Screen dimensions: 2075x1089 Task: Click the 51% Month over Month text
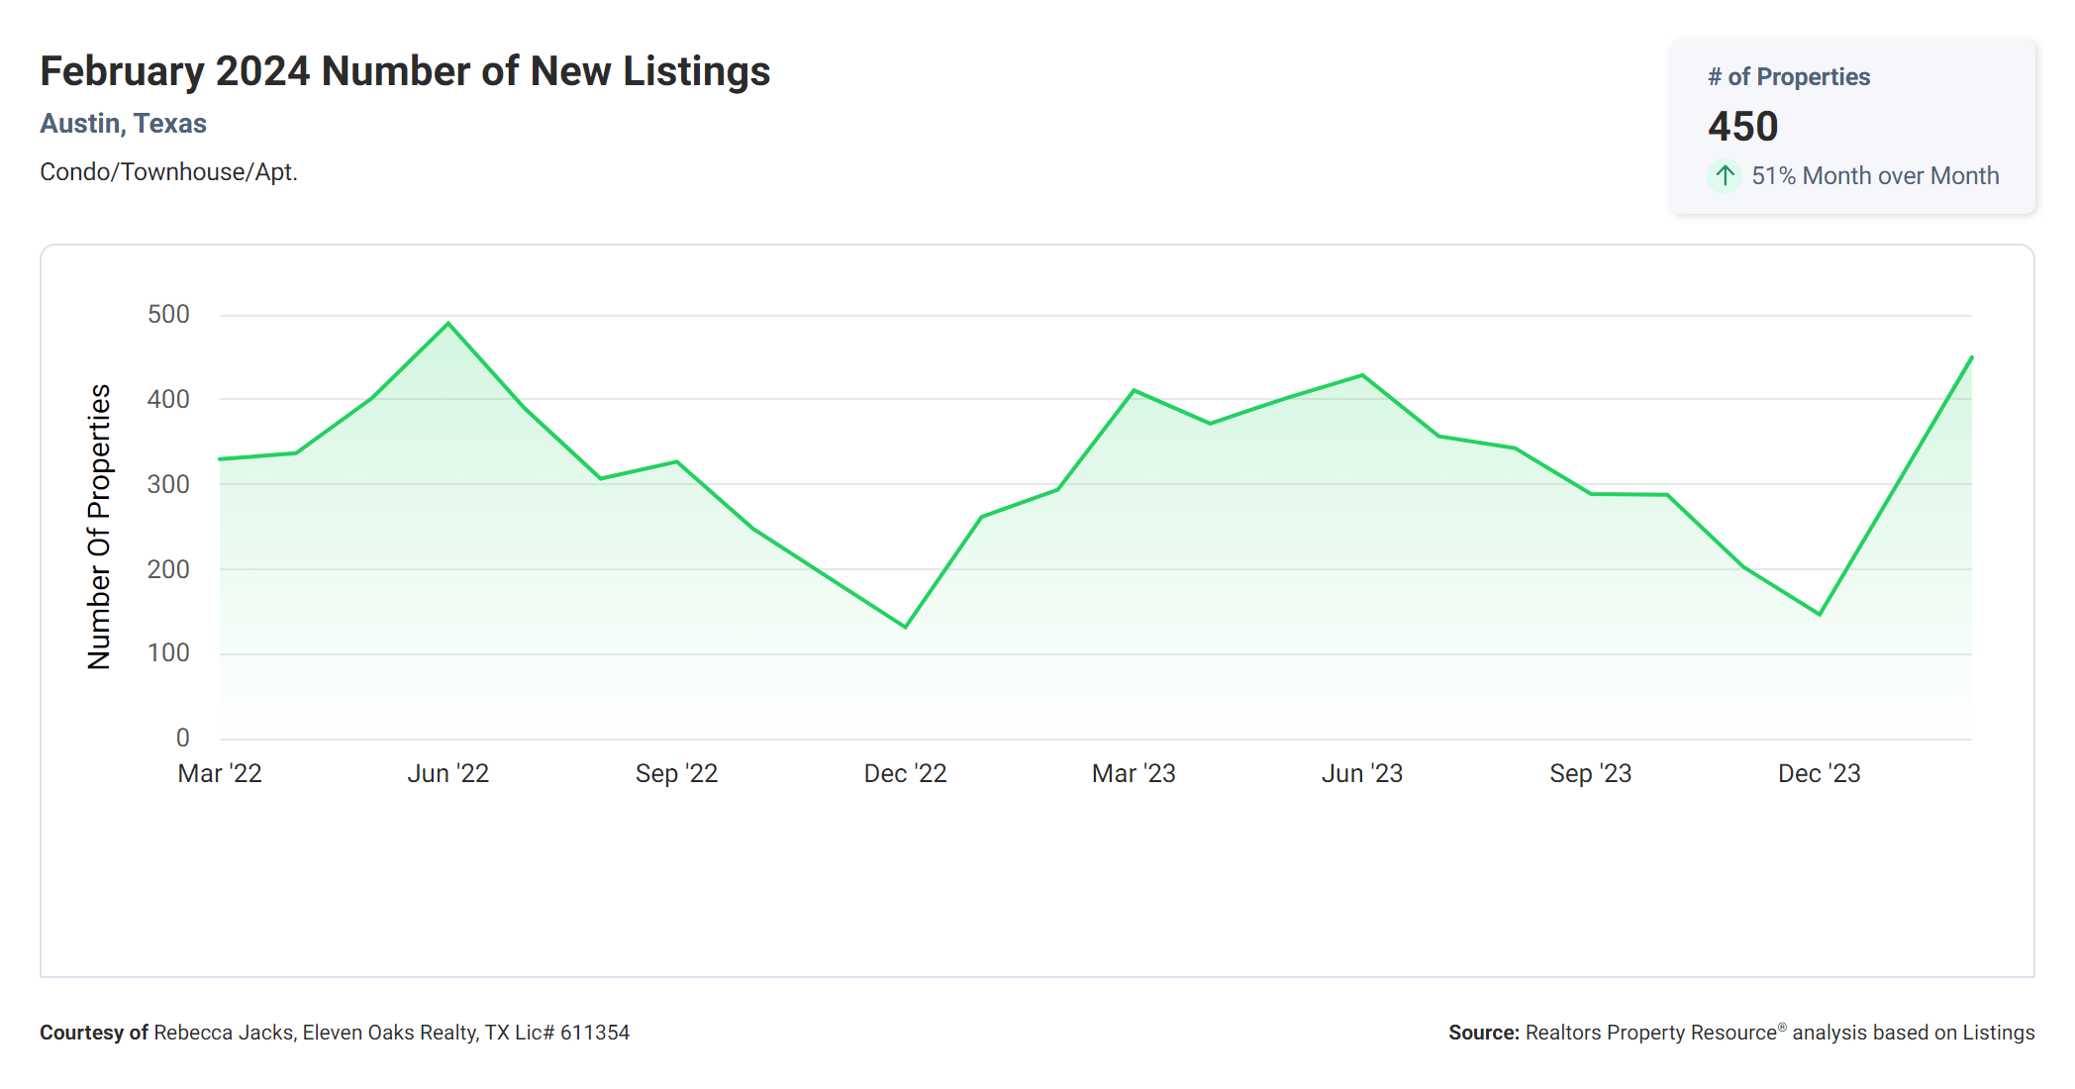[x=1874, y=176]
